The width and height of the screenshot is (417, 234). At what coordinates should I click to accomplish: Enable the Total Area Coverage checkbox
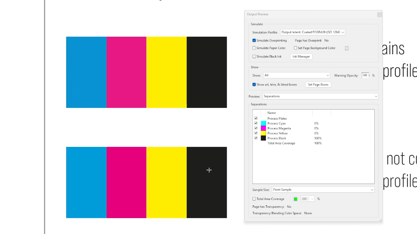coord(254,199)
